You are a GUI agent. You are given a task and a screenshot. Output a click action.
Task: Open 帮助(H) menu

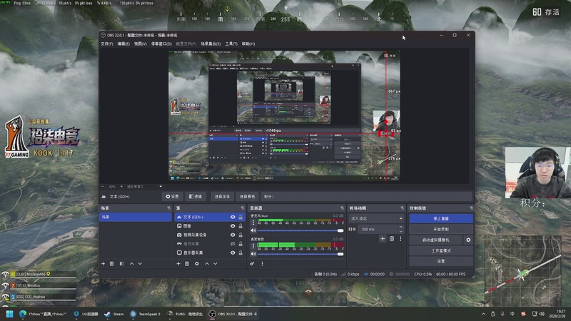pyautogui.click(x=248, y=44)
